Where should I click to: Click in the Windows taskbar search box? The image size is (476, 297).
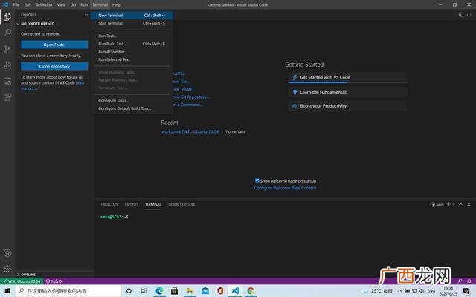68,291
